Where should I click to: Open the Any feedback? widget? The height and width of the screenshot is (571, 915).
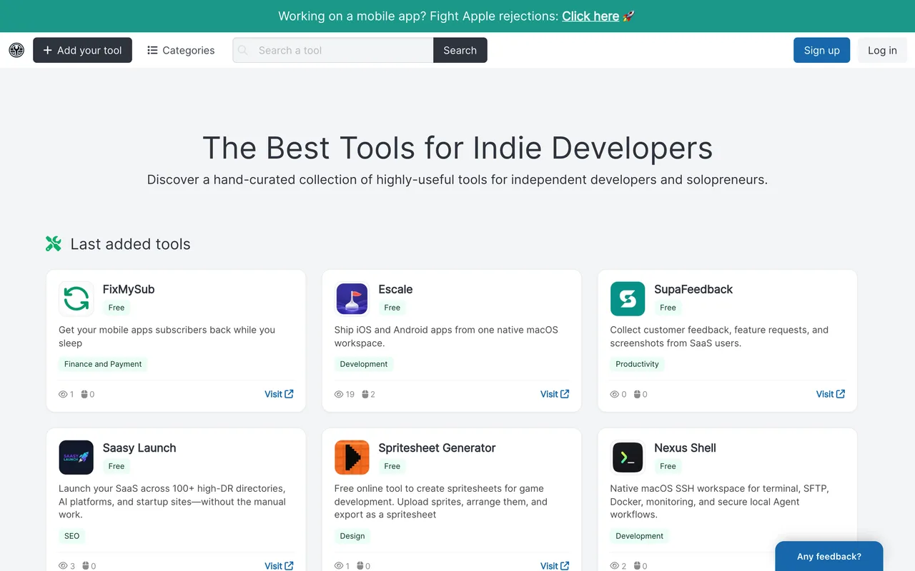pos(829,556)
